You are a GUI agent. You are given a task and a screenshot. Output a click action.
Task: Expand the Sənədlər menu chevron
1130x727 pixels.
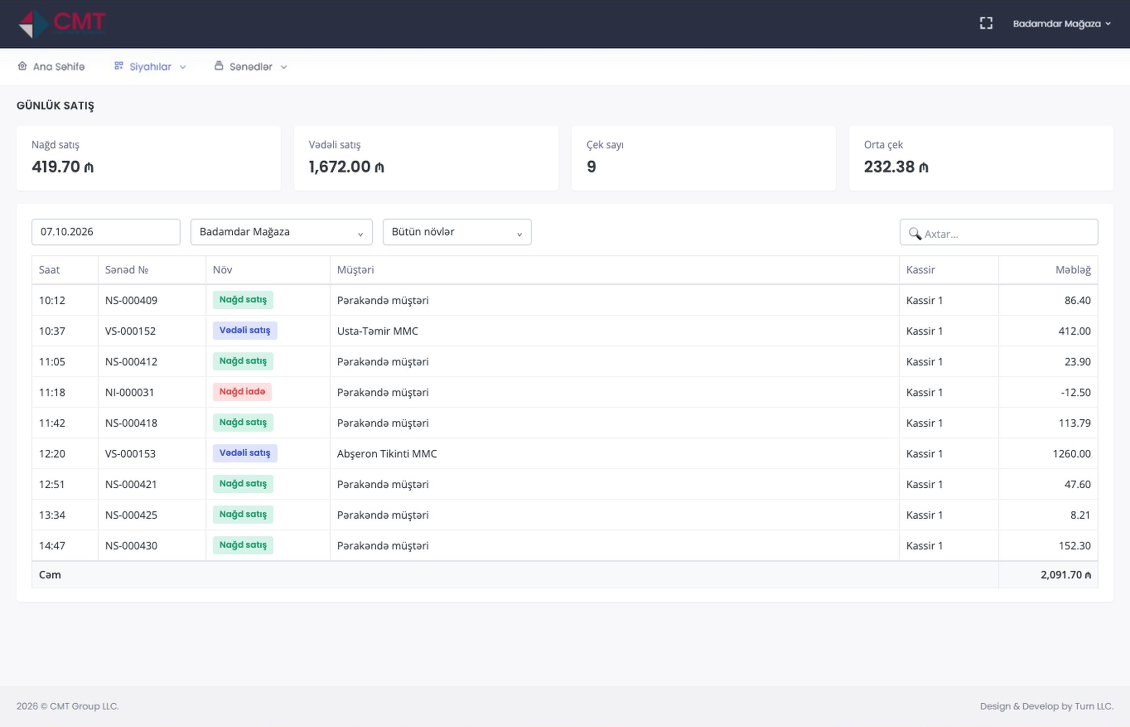pyautogui.click(x=283, y=67)
